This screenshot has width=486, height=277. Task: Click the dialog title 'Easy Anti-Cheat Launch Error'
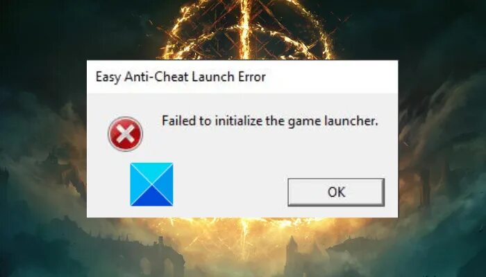181,77
